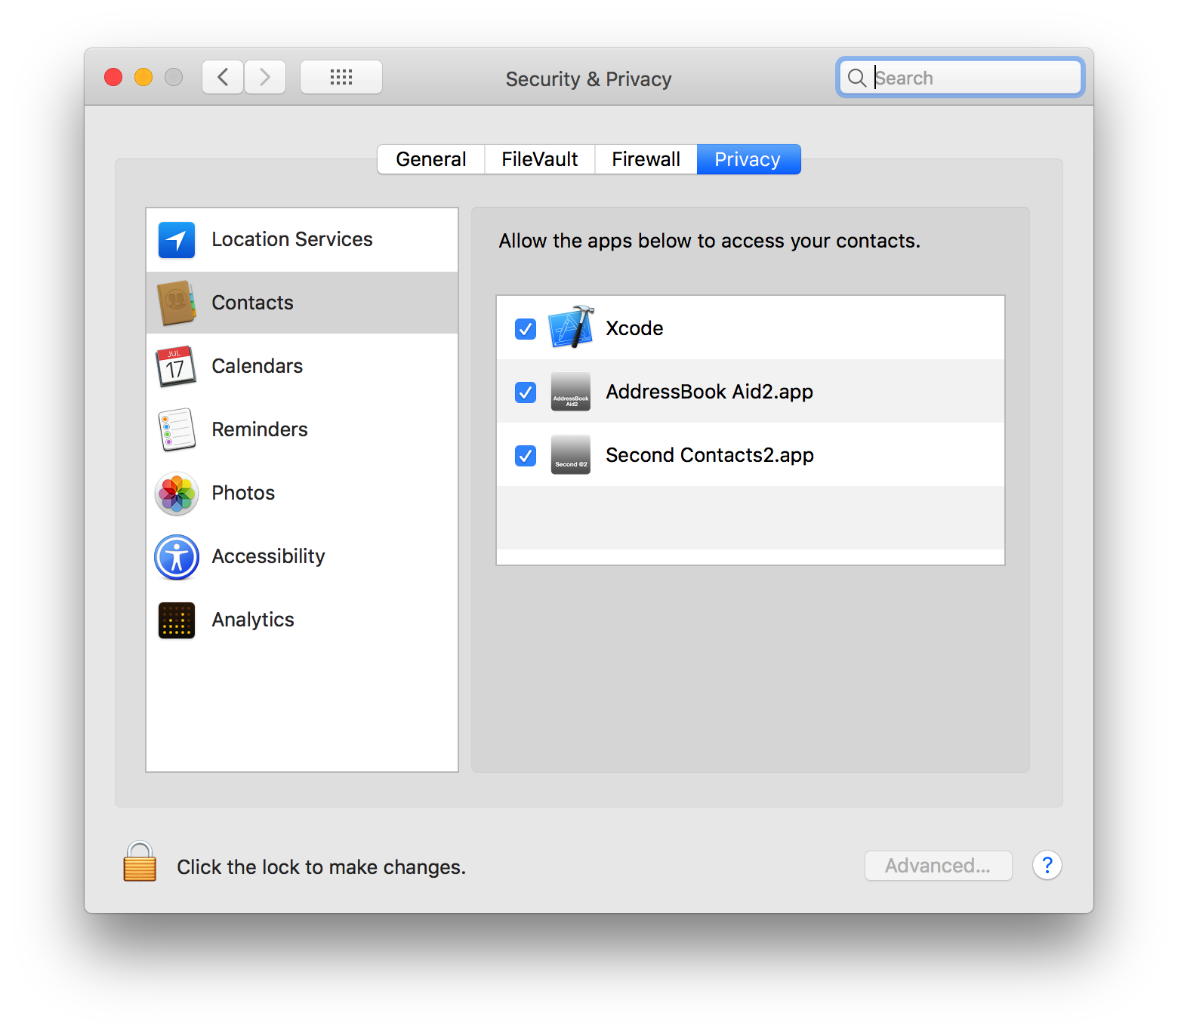
Task: Click the magnifying glass in search field
Action: pos(856,78)
